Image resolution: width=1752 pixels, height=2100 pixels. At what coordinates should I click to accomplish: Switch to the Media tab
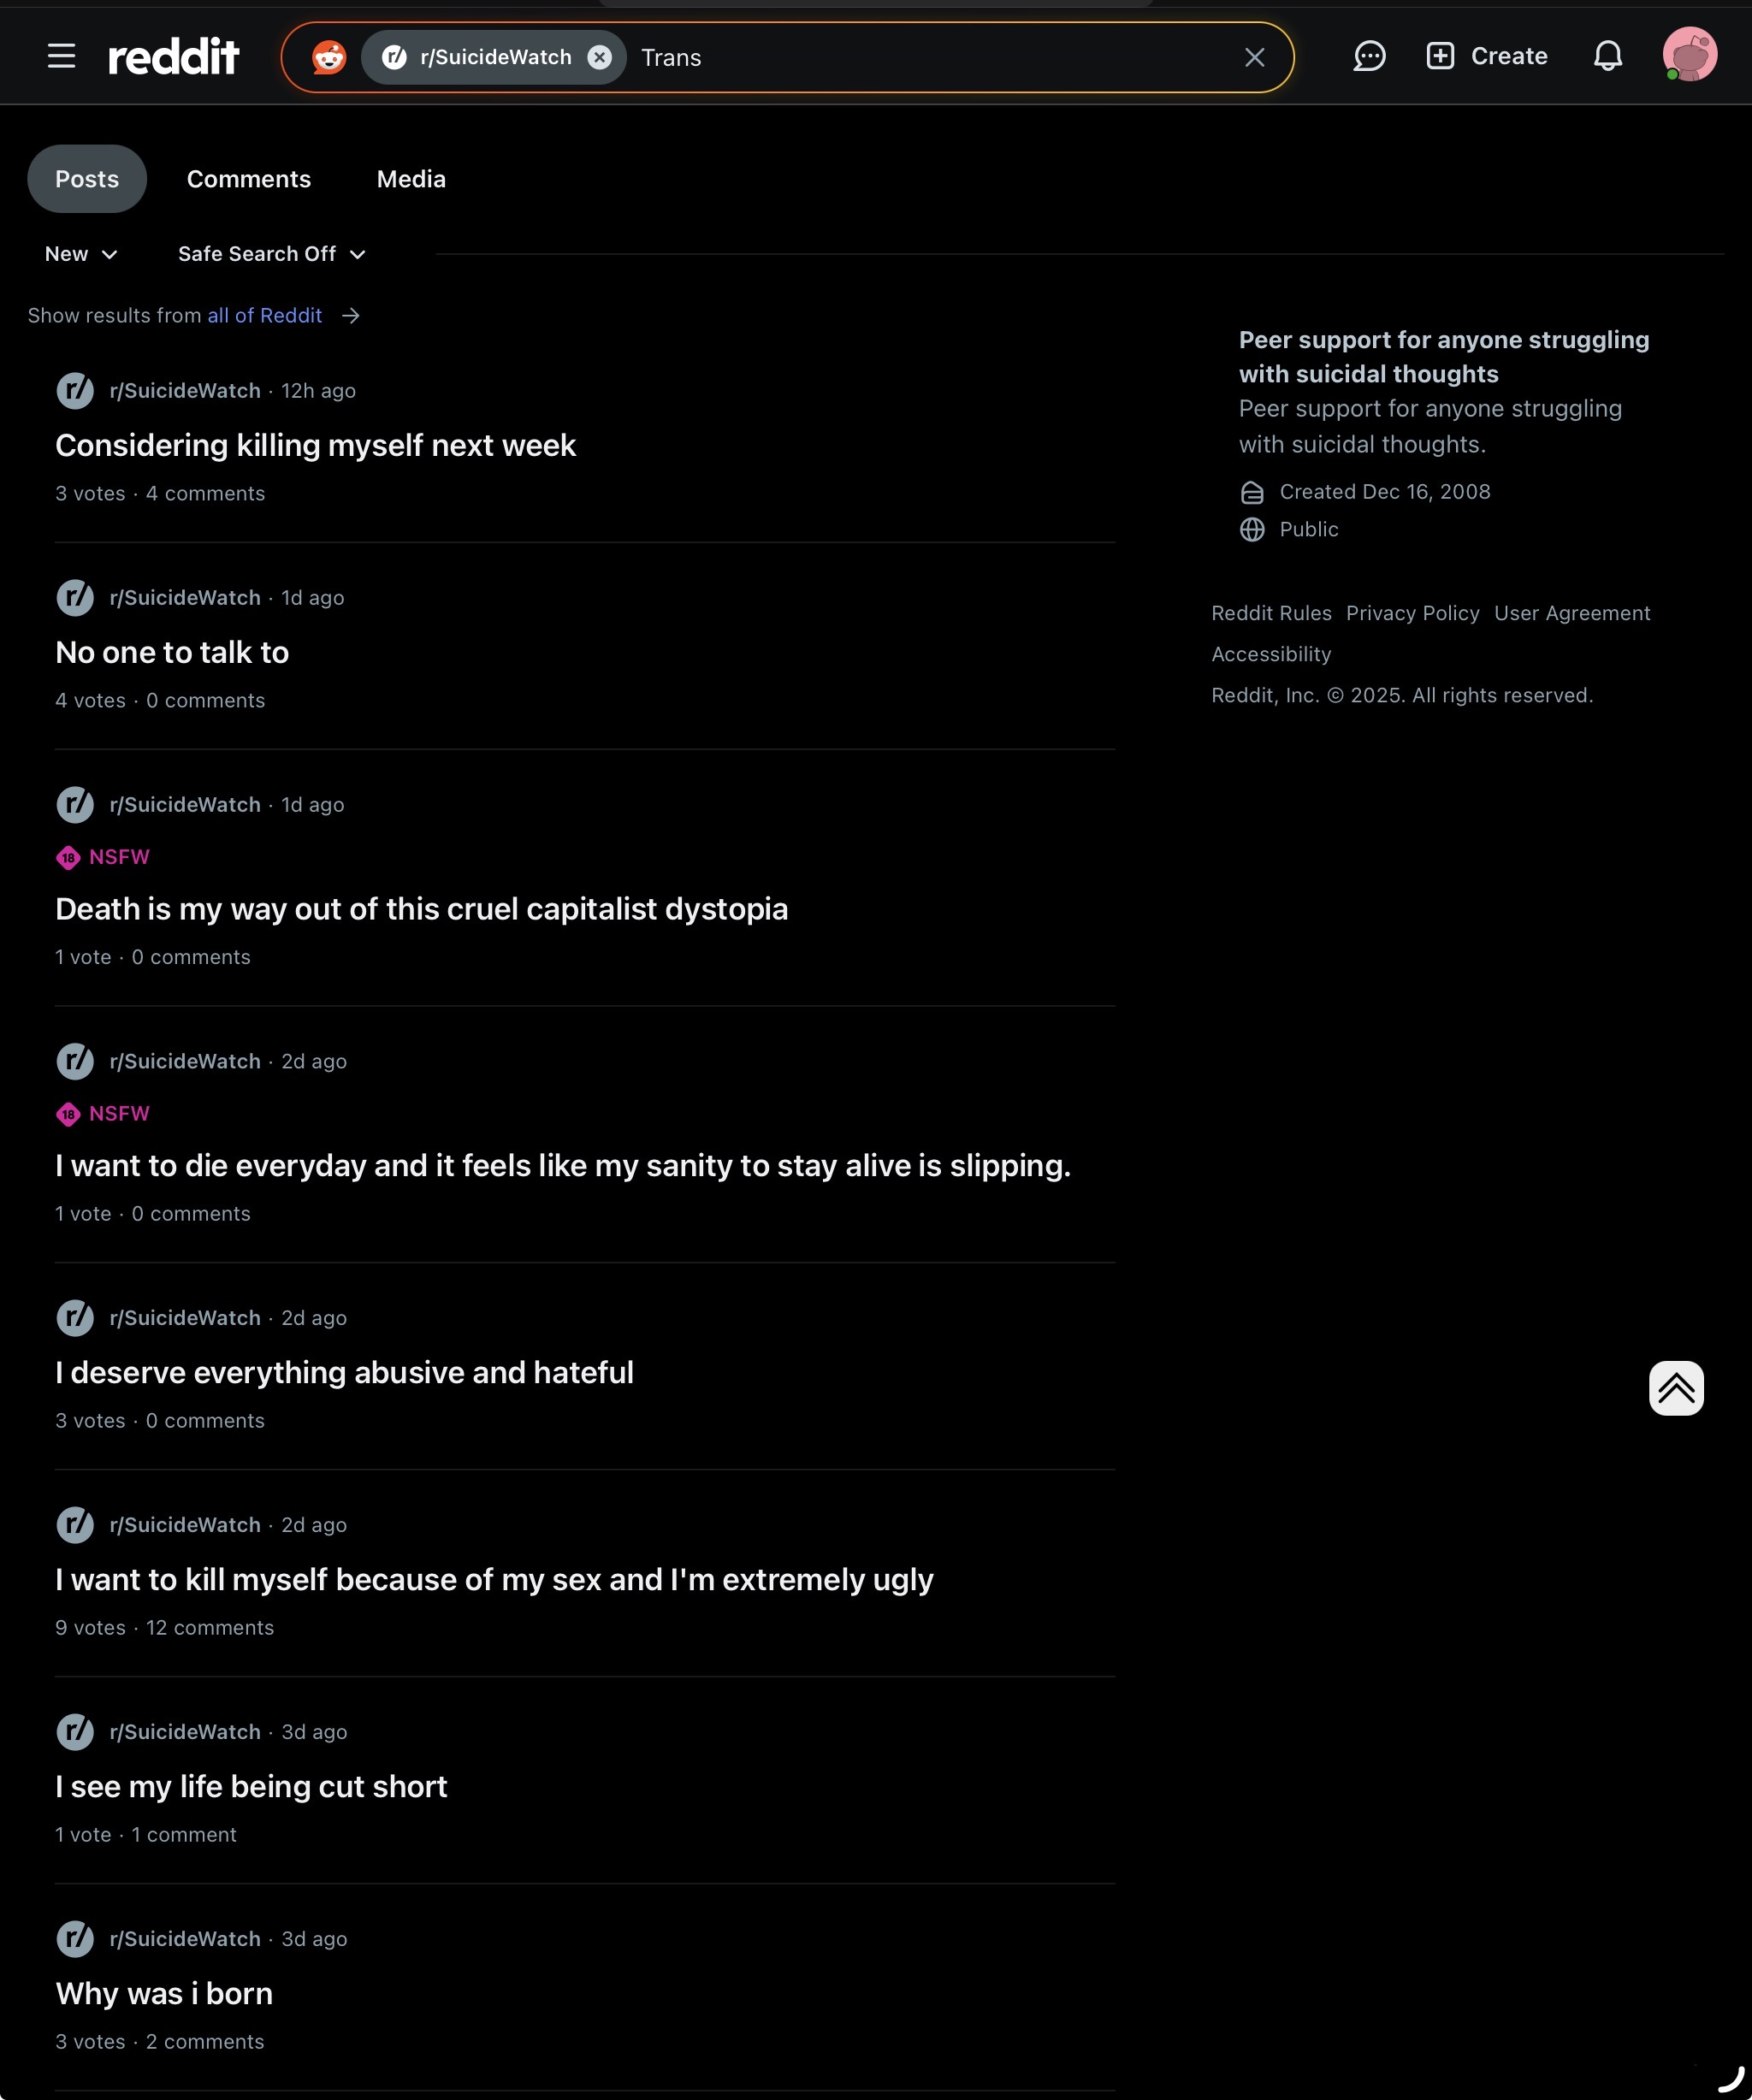pyautogui.click(x=411, y=179)
